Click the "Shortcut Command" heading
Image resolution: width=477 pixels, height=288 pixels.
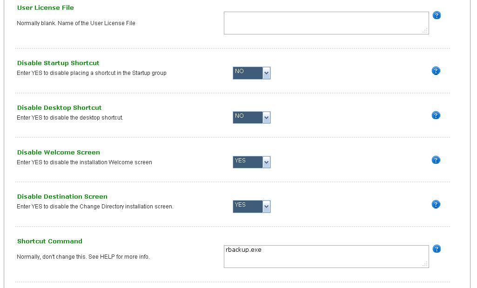click(50, 241)
